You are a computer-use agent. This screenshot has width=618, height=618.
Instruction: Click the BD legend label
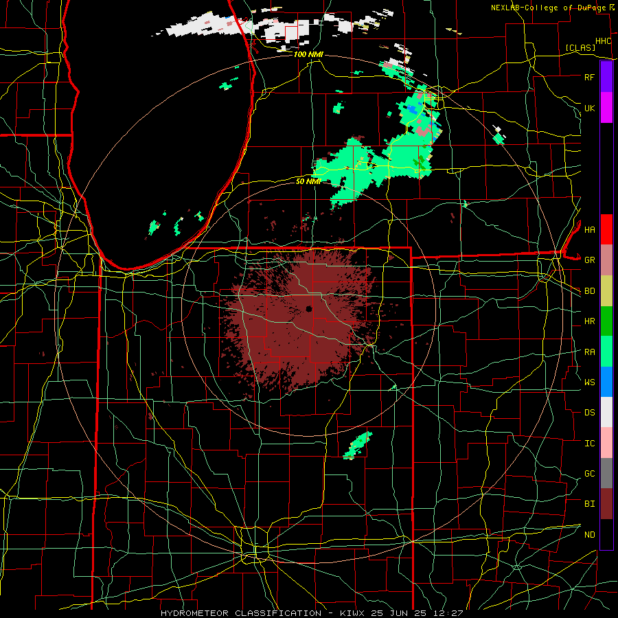tap(589, 291)
